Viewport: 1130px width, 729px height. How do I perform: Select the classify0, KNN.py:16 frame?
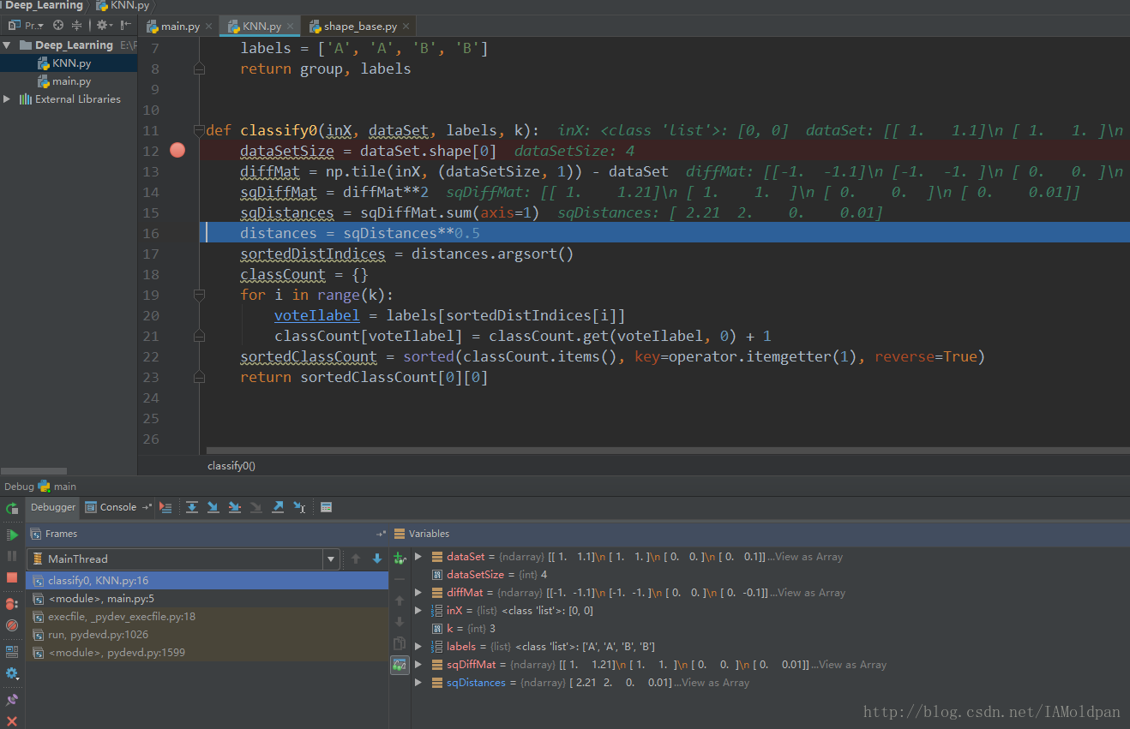tap(207, 581)
